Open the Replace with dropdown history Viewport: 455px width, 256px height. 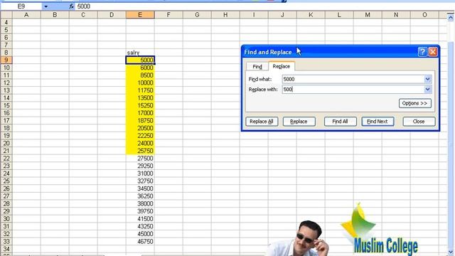[428, 90]
